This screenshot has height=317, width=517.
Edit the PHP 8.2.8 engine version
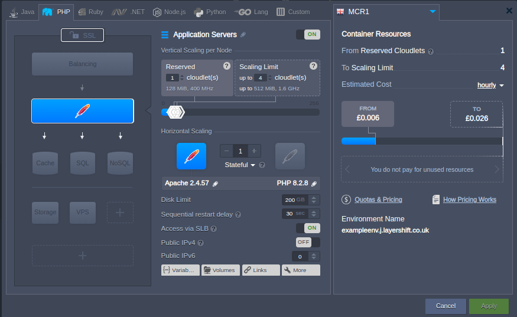point(314,184)
